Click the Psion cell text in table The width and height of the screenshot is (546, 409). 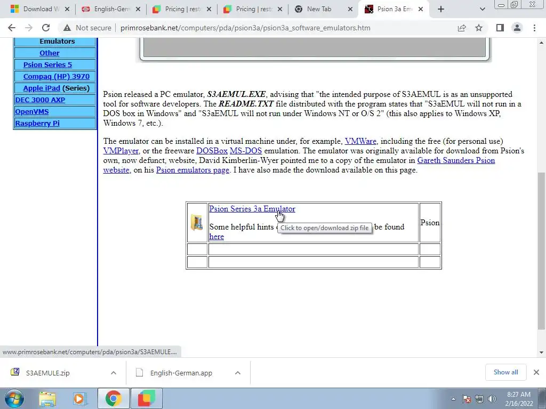pos(430,223)
